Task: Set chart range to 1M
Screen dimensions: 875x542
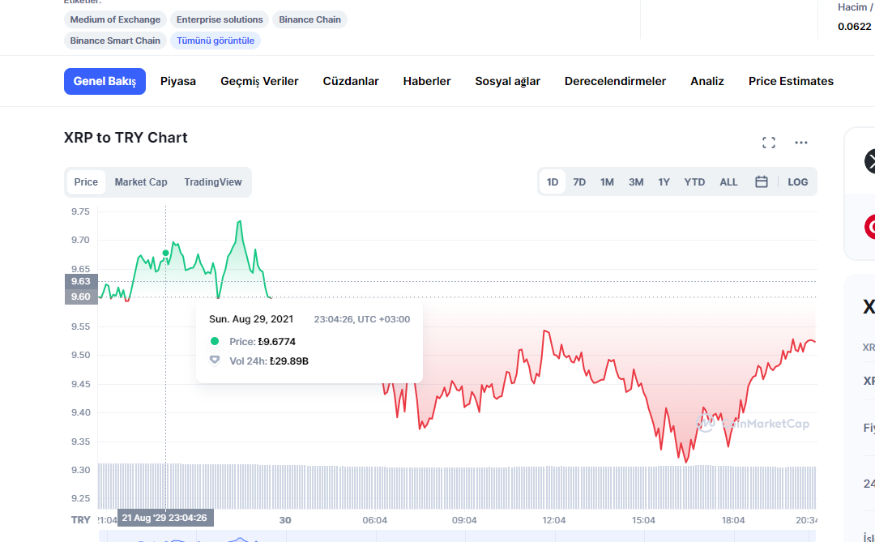Action: click(x=607, y=182)
